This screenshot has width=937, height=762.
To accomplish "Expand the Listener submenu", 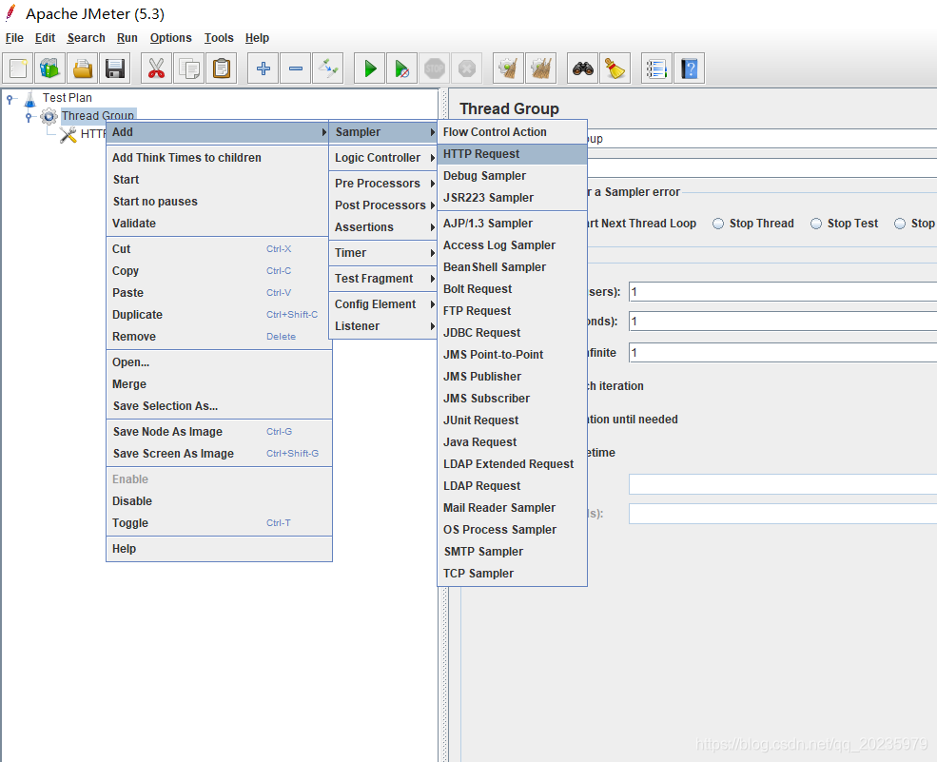I will pyautogui.click(x=383, y=326).
